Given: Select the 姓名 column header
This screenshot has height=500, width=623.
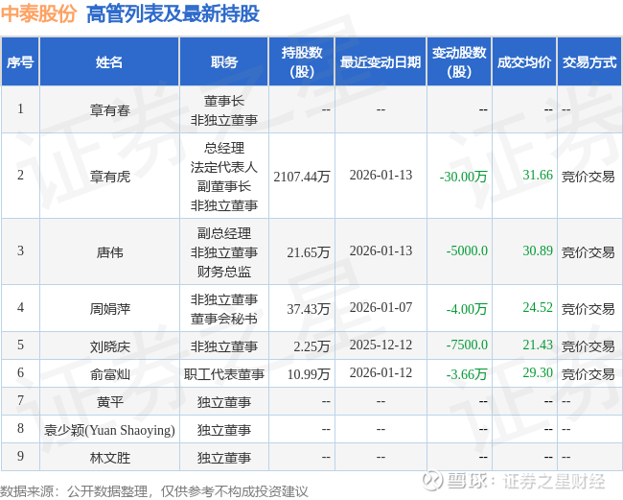Looking at the screenshot, I should tap(109, 62).
